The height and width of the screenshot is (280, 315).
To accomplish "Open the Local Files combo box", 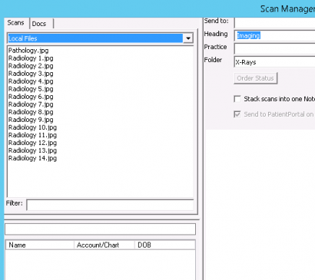I will (x=100, y=38).
